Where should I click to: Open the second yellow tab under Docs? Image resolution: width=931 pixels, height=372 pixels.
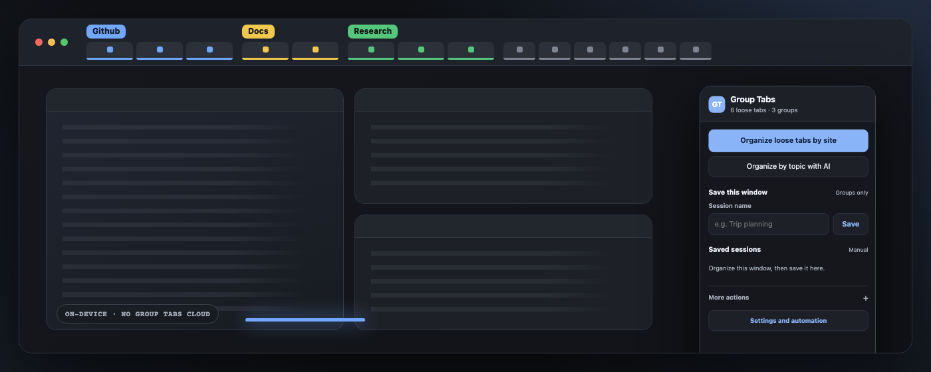point(315,50)
